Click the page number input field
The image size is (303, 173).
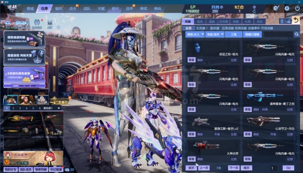[x=273, y=168]
